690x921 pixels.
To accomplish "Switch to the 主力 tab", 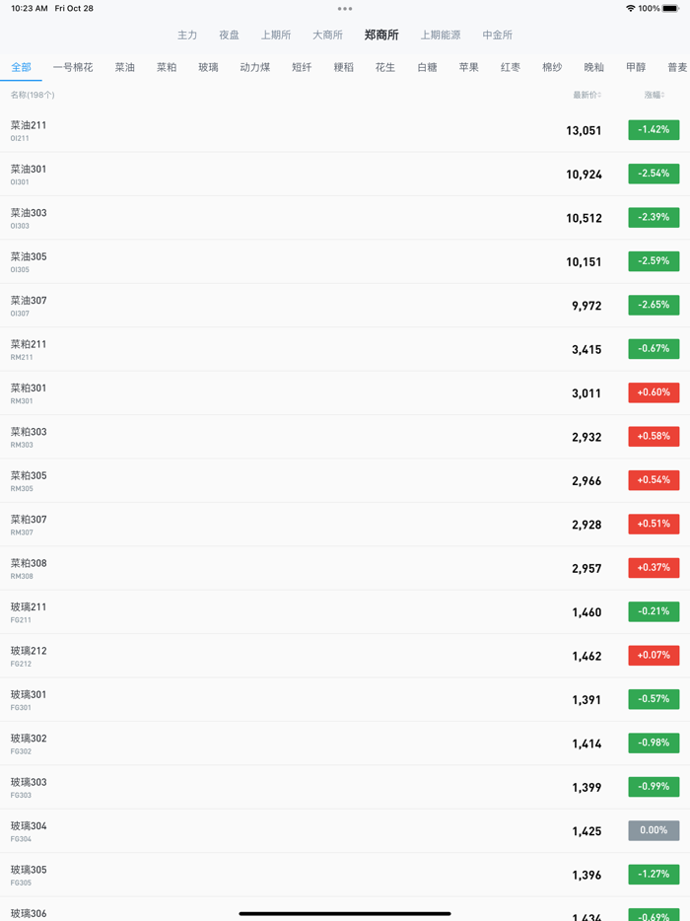I will (x=187, y=35).
